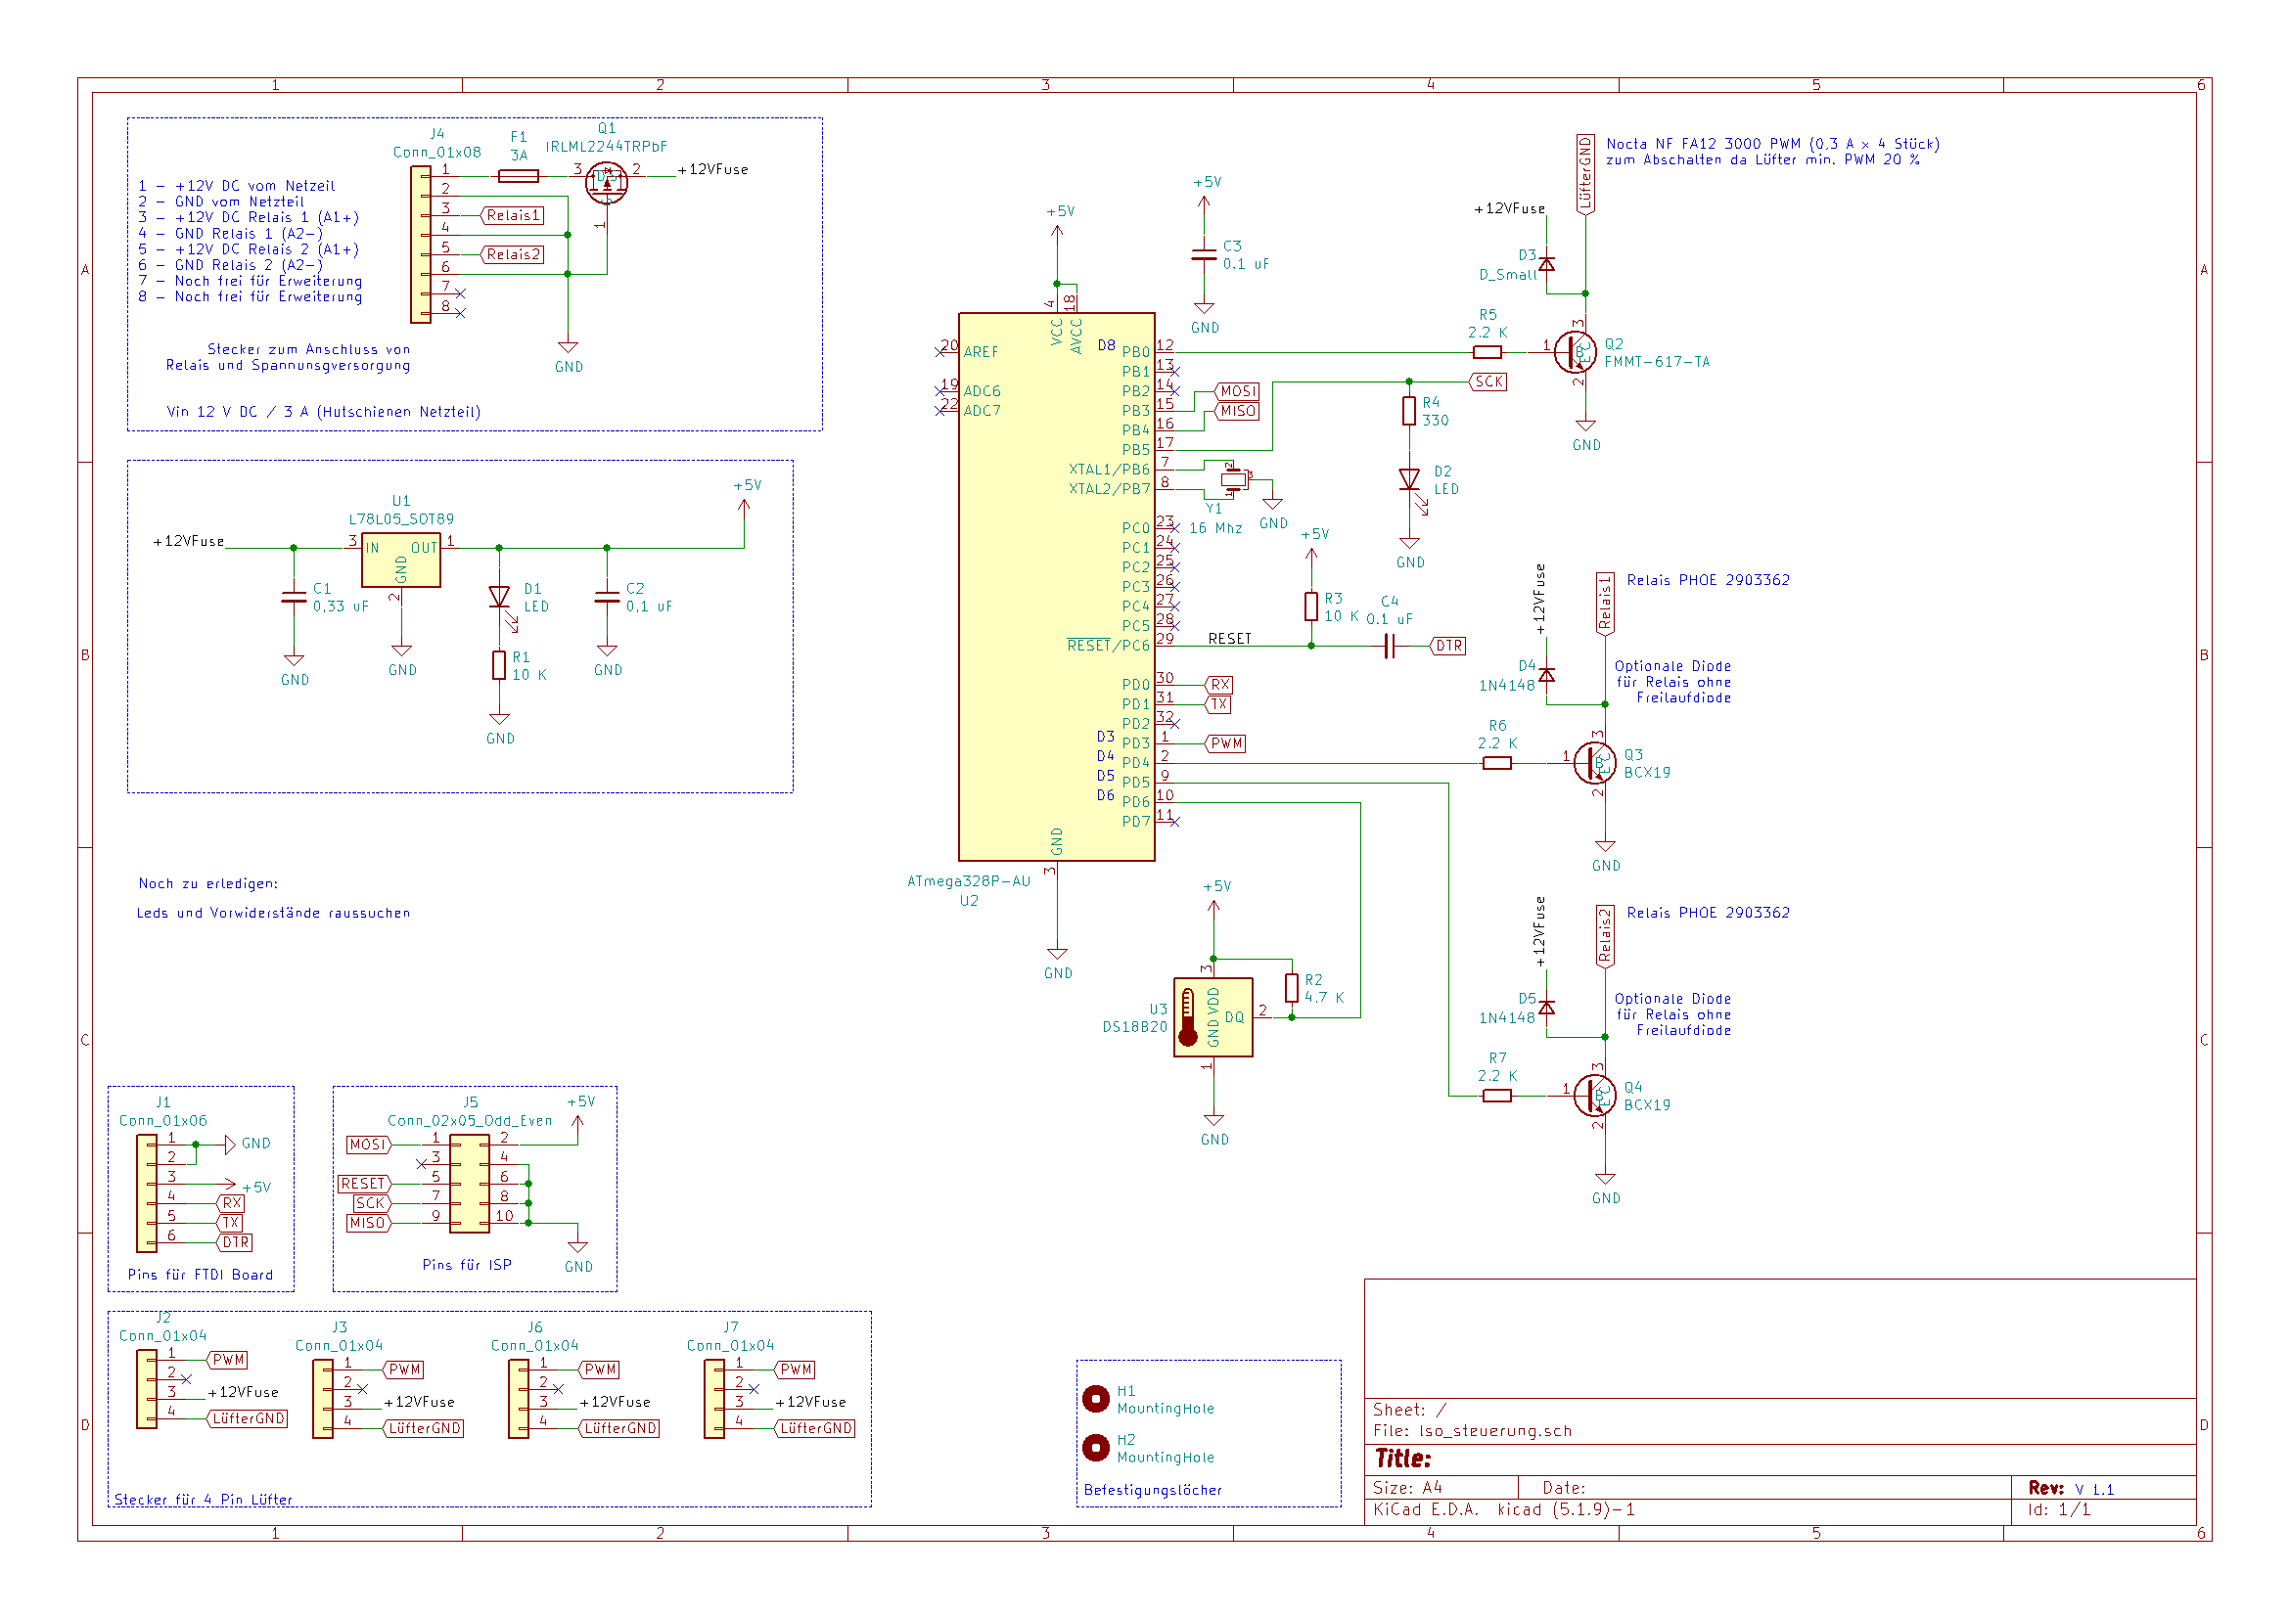Click the 'Stecker für 4 Pin Lüfter' caption
This screenshot has width=2288, height=1617.
pyautogui.click(x=204, y=1501)
